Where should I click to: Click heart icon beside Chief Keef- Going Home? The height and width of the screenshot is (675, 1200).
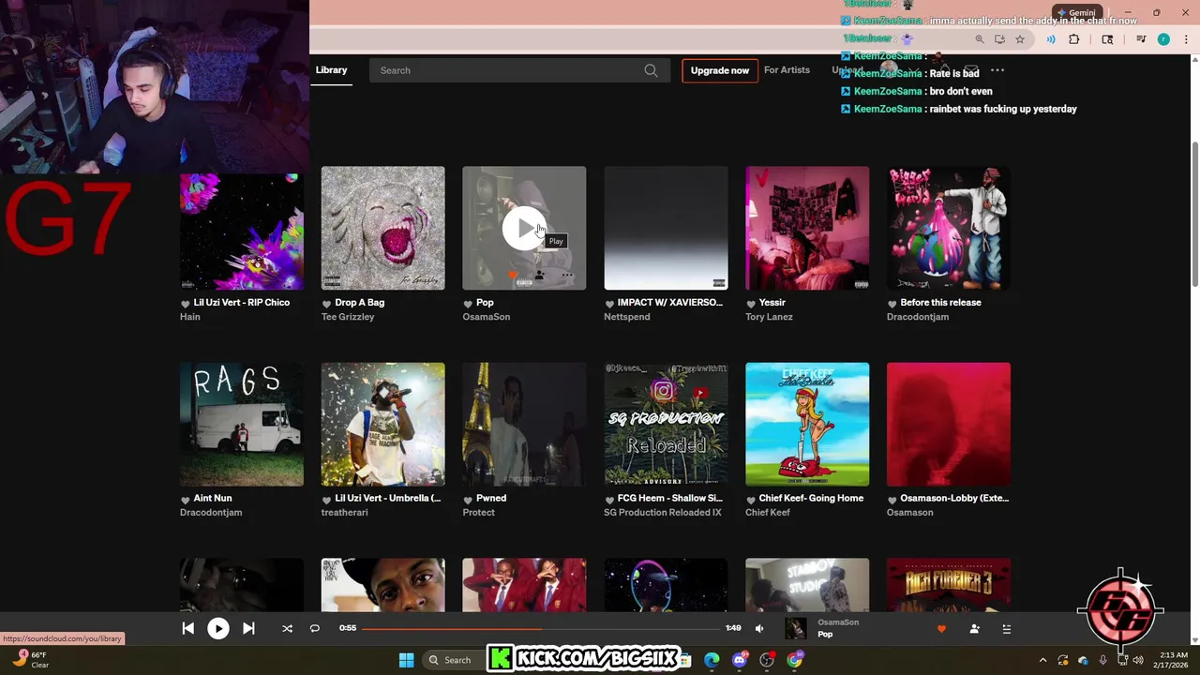pos(751,500)
